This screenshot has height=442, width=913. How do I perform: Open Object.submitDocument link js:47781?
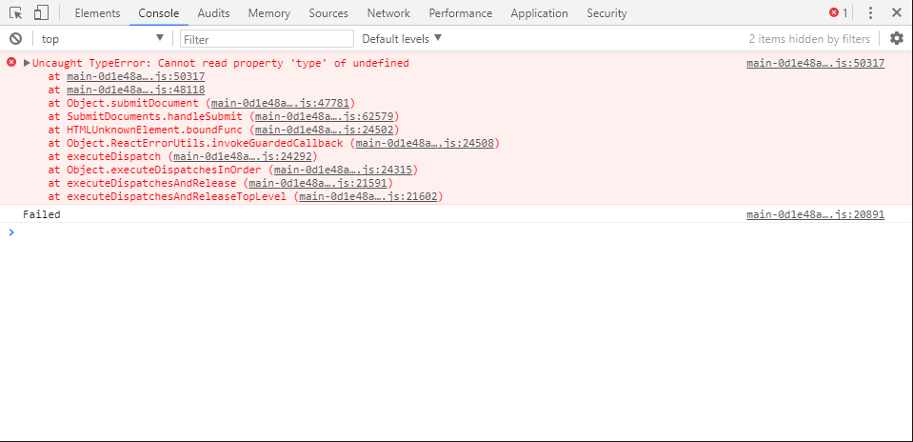click(280, 103)
